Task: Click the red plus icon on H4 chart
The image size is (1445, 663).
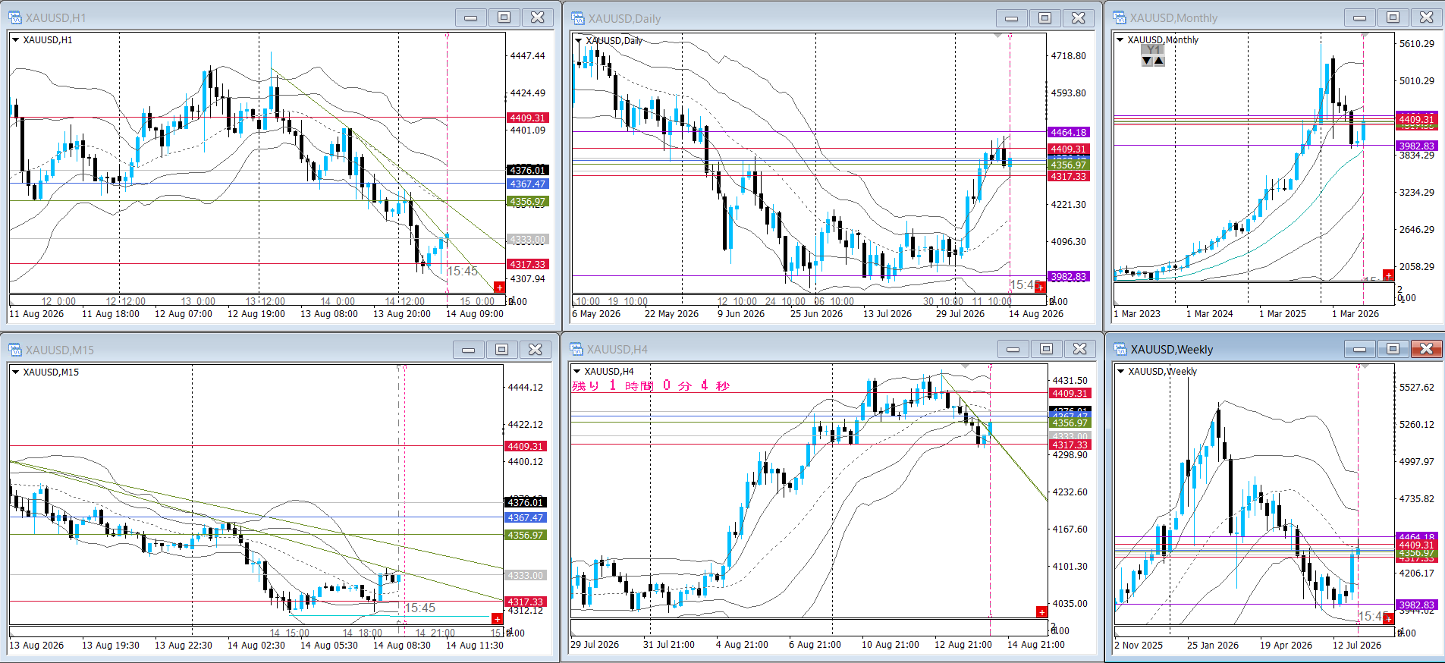Action: [x=1041, y=611]
